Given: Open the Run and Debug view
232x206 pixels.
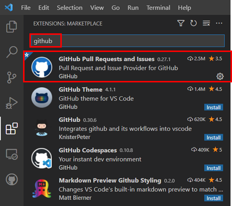Looking at the screenshot, I should (x=12, y=103).
